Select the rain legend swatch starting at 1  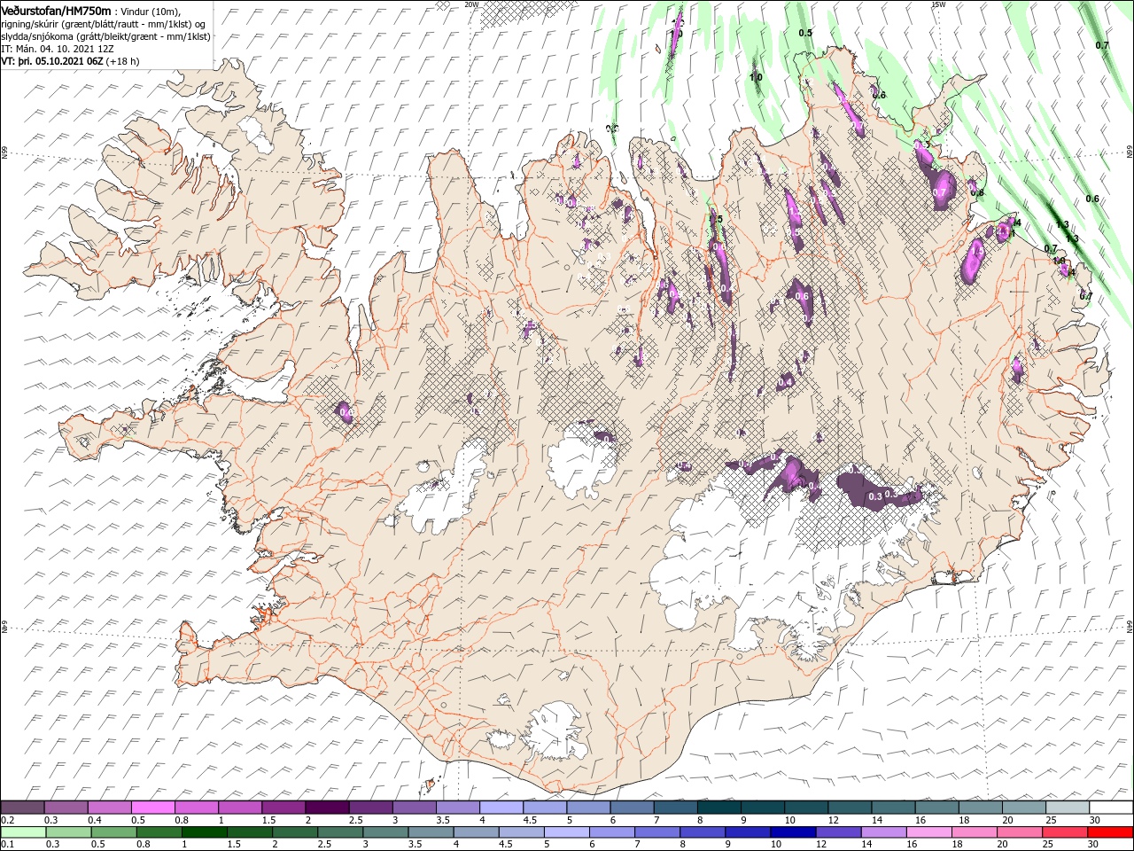tap(204, 832)
